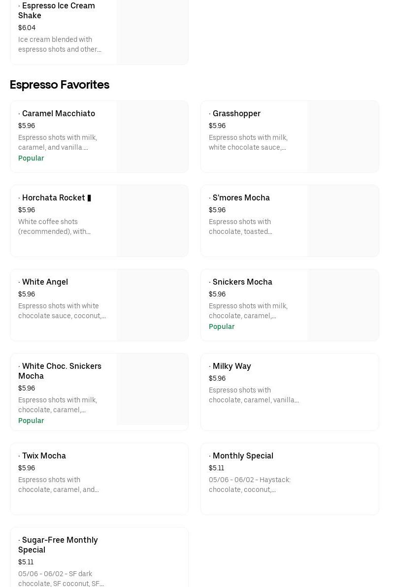The image size is (396, 587).
Task: Select the Twix Mocha card
Action: click(x=99, y=479)
